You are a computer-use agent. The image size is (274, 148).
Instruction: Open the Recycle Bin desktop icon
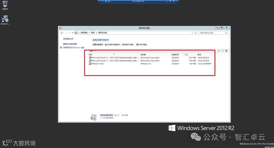tap(5, 5)
